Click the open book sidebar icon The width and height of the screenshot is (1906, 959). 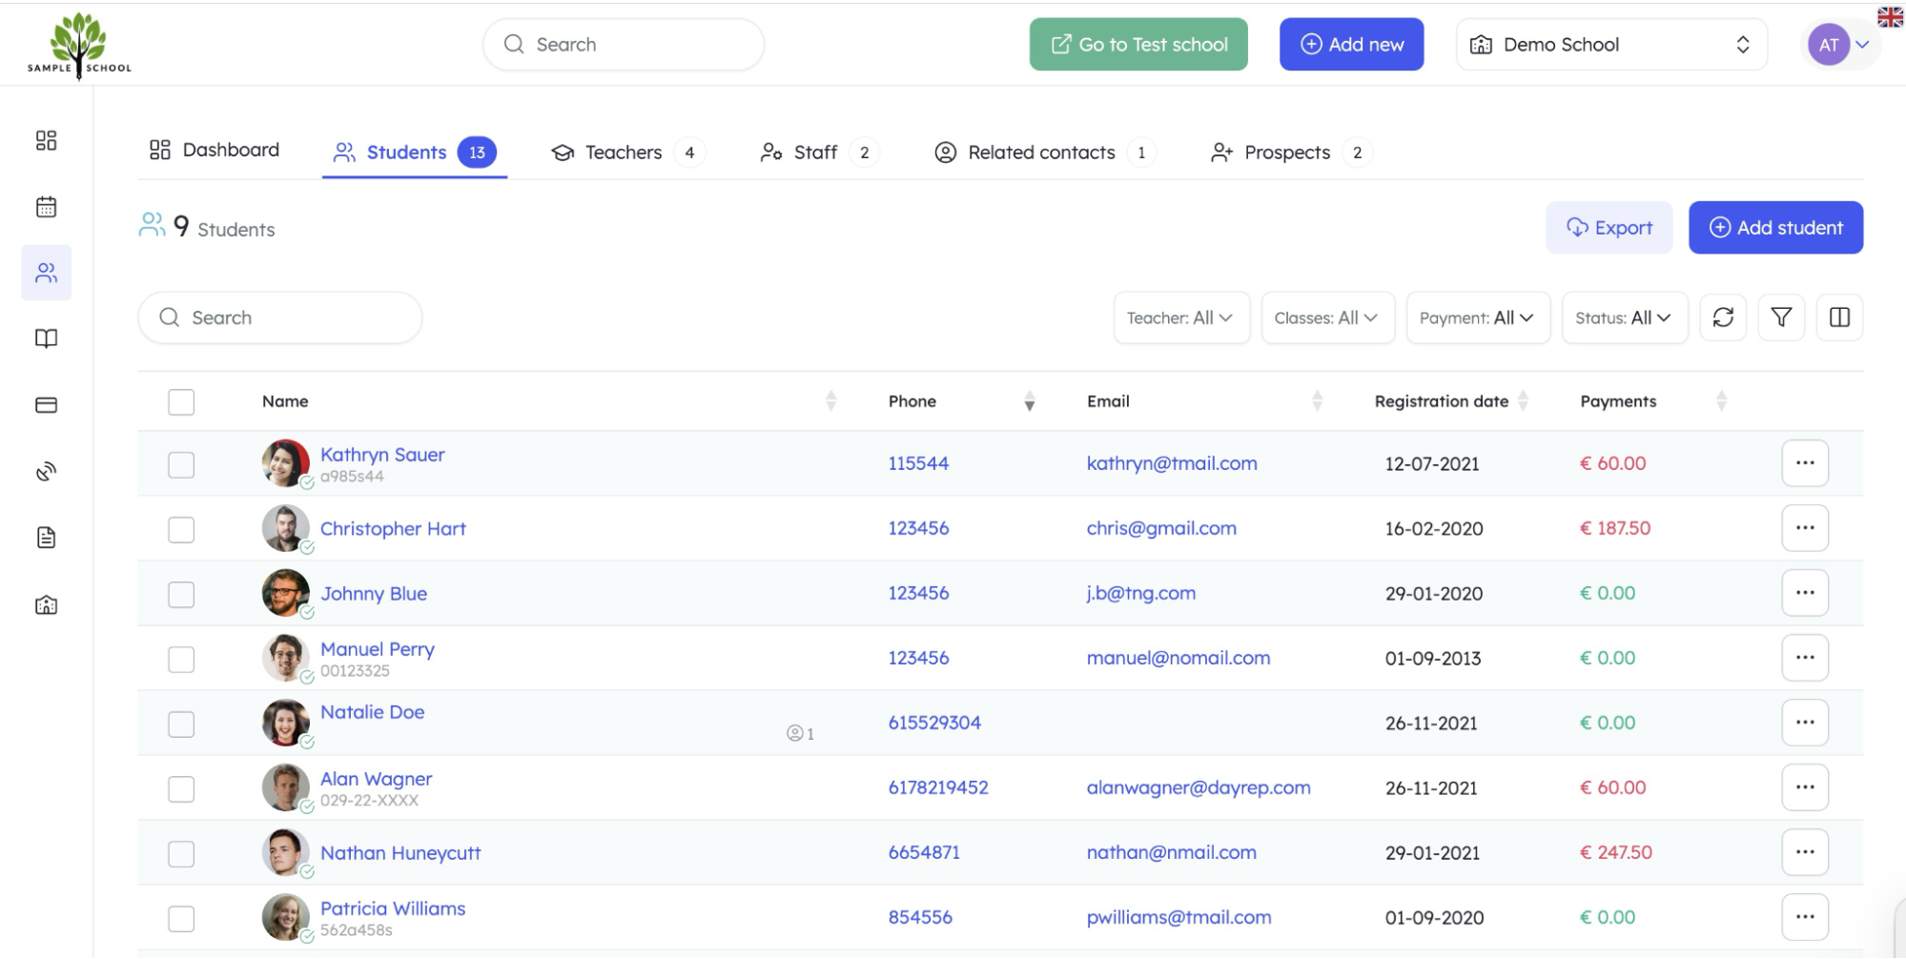pyautogui.click(x=46, y=339)
